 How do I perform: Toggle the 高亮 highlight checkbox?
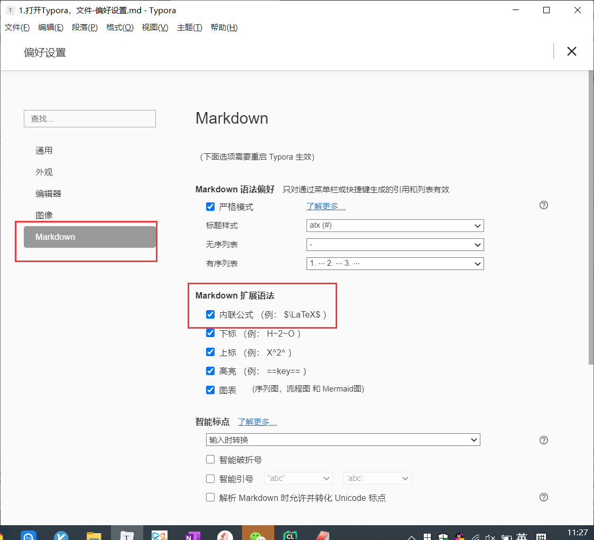210,371
